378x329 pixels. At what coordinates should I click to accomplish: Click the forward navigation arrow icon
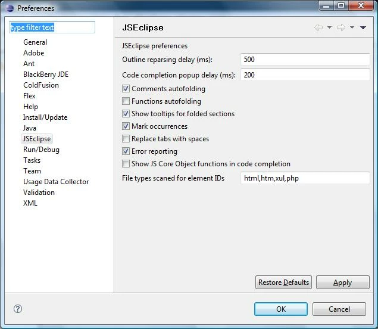tap(341, 27)
